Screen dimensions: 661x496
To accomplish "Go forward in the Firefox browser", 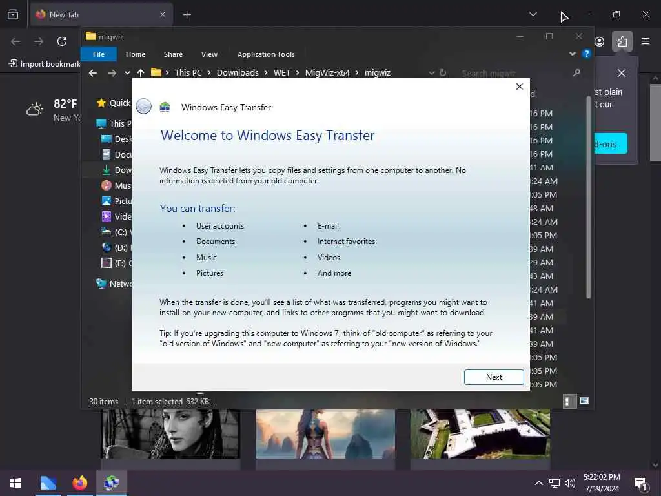I will pyautogui.click(x=39, y=41).
